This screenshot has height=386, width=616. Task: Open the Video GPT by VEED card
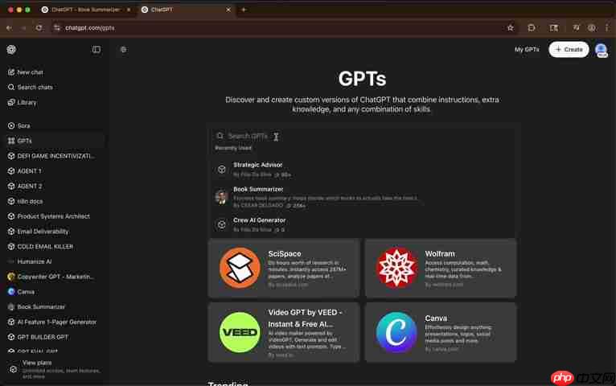[284, 332]
